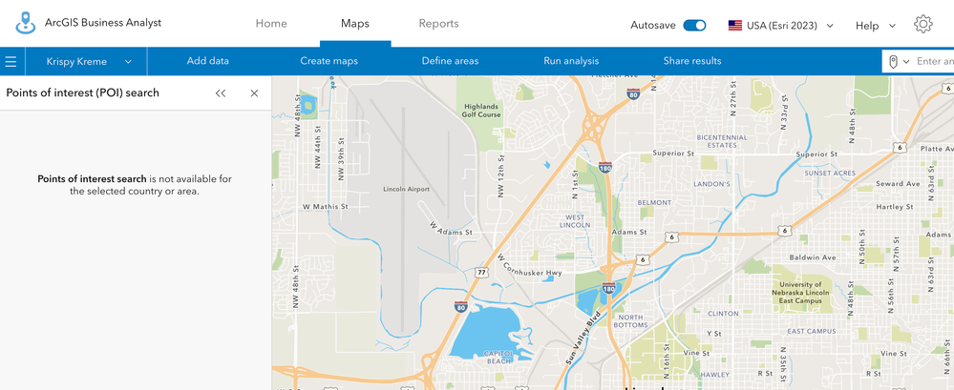The image size is (954, 390).
Task: Select the Maps tab
Action: click(354, 24)
